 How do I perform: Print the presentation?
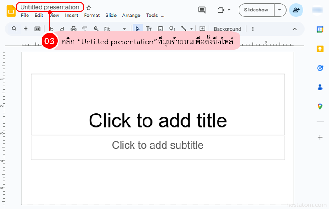[74, 29]
